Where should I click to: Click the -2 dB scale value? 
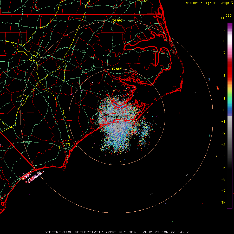click(223, 133)
